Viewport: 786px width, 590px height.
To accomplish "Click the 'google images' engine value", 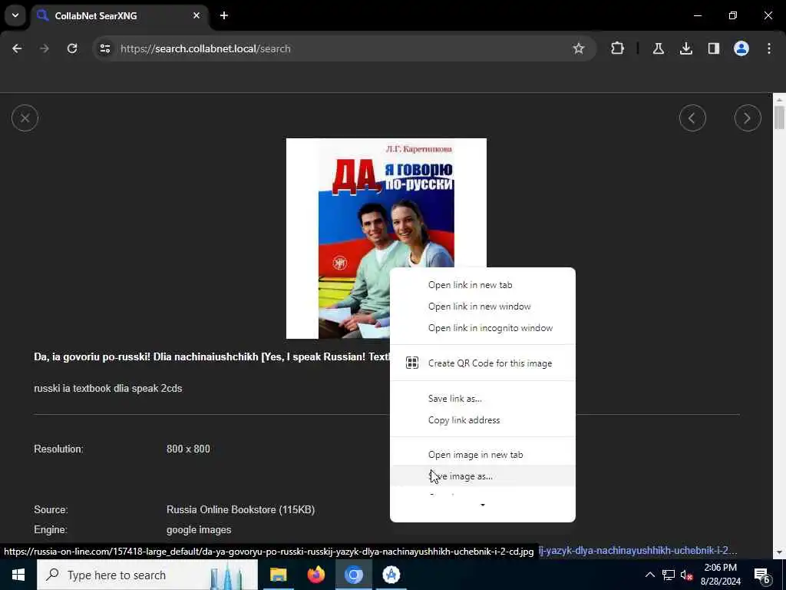I will 199,530.
